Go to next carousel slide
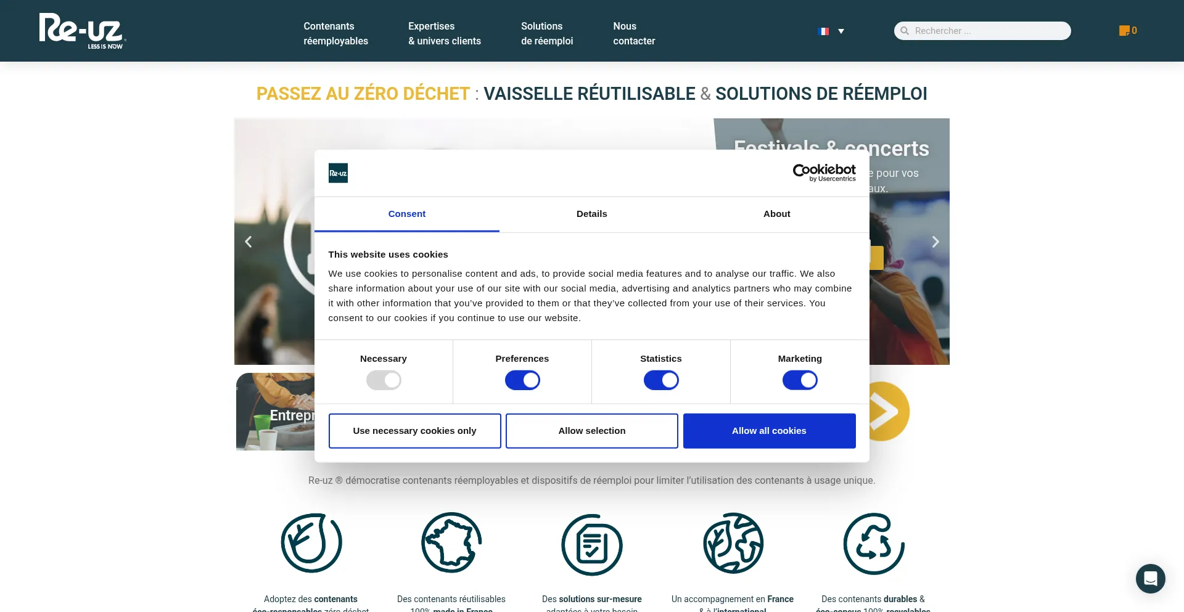Image resolution: width=1184 pixels, height=612 pixels. point(935,242)
